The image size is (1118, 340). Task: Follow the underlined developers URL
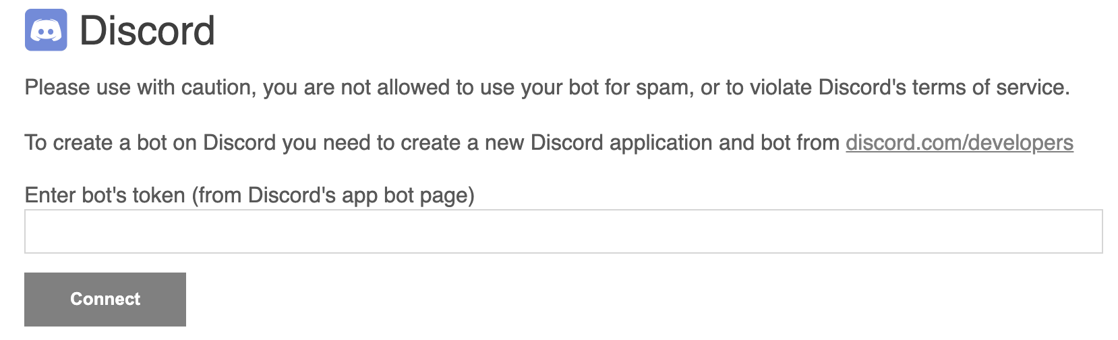959,143
